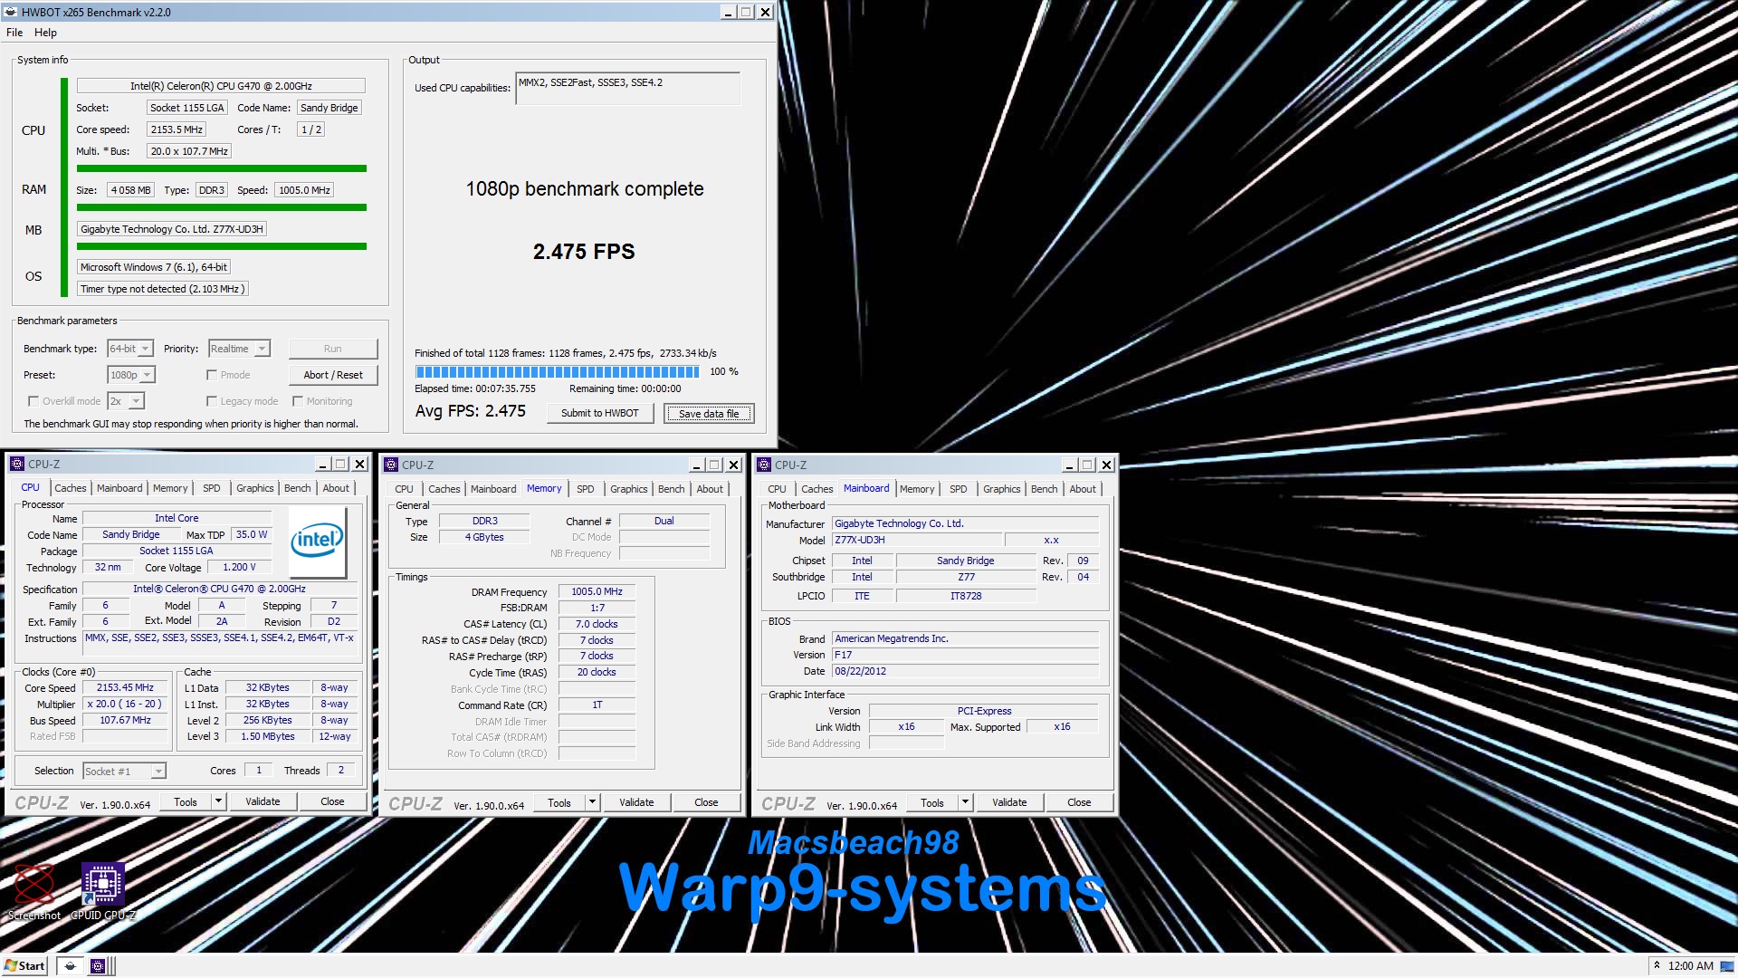The width and height of the screenshot is (1738, 978).
Task: Click the HWBOT benchmark taskbar button
Action: (70, 965)
